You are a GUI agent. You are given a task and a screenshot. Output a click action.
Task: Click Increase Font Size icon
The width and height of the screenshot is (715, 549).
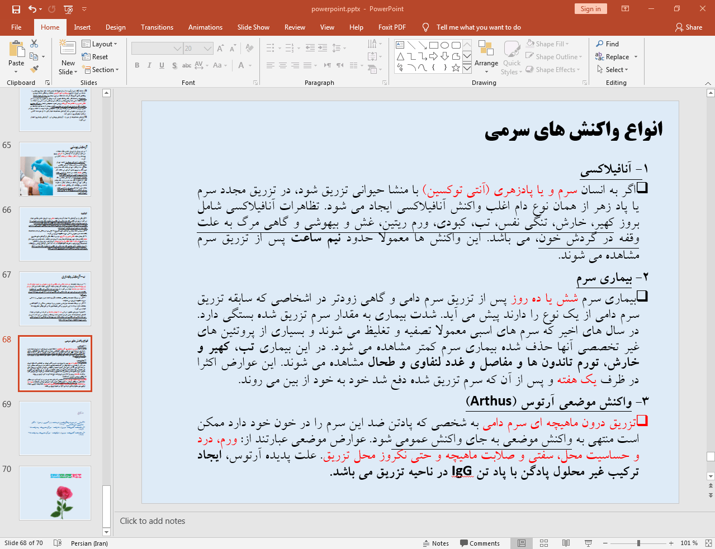click(220, 49)
